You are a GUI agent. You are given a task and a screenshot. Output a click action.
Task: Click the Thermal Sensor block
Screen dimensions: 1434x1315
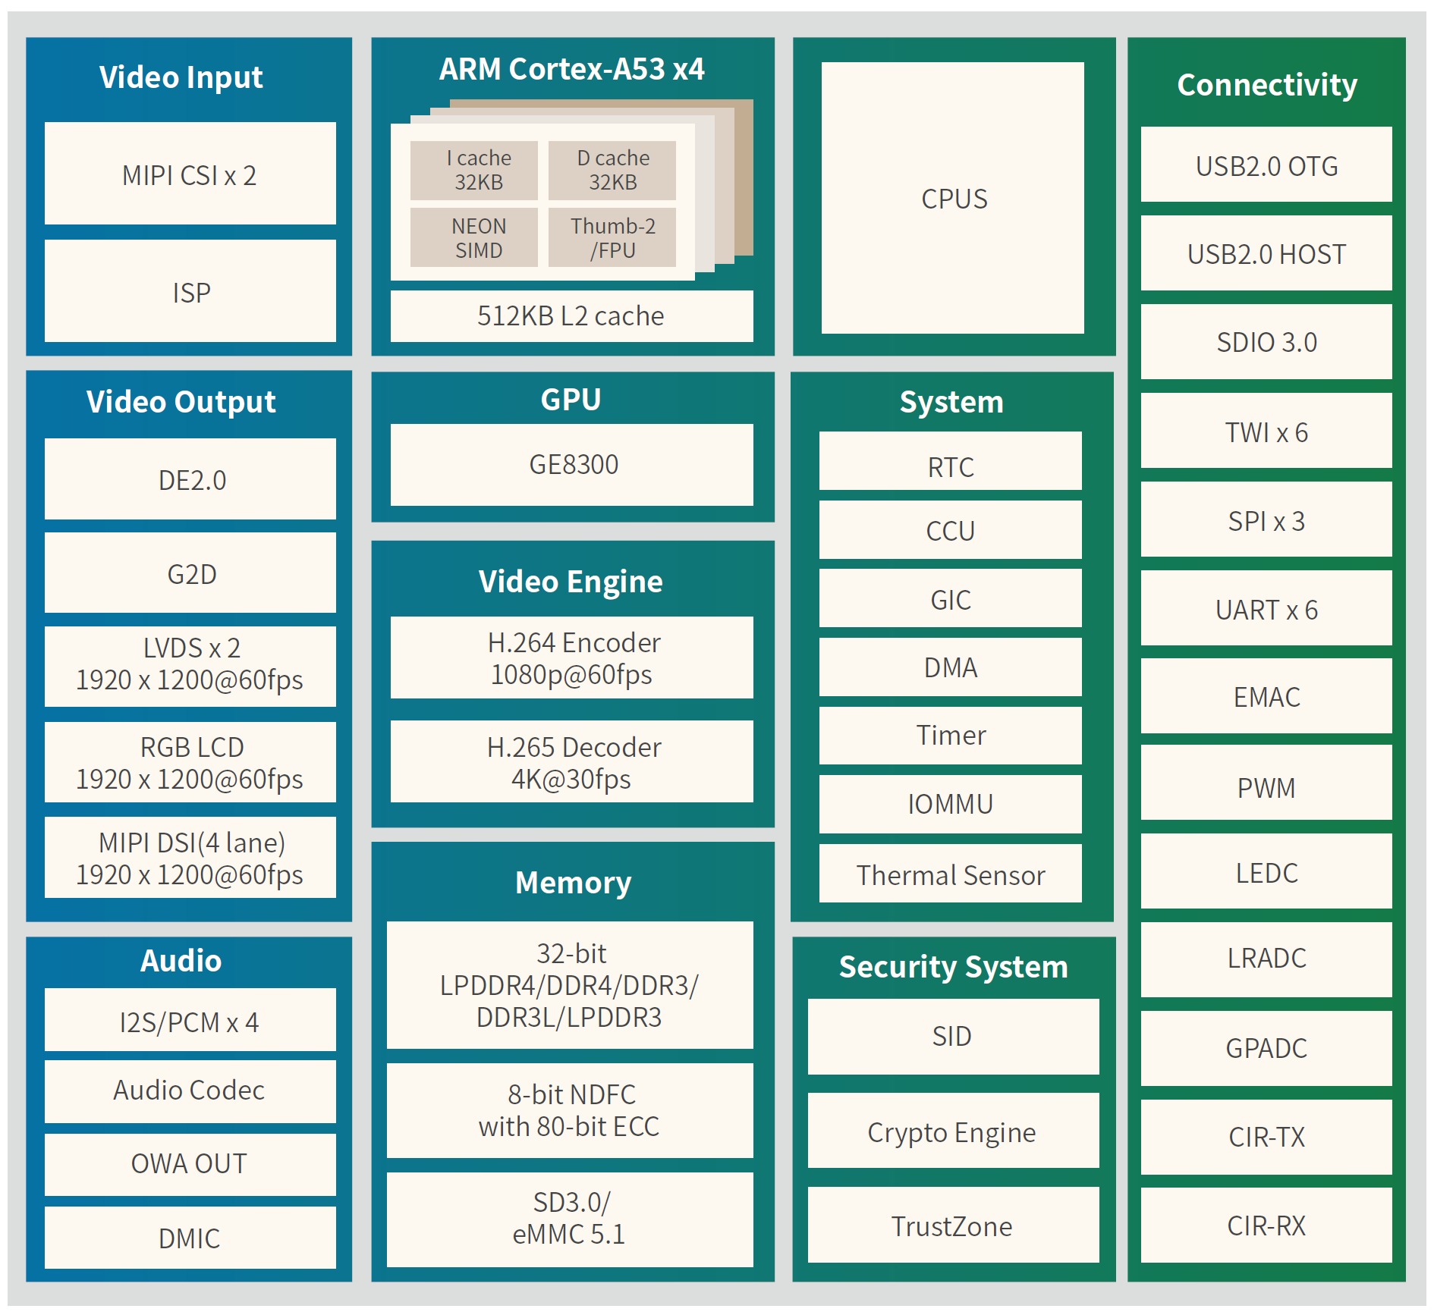950,874
